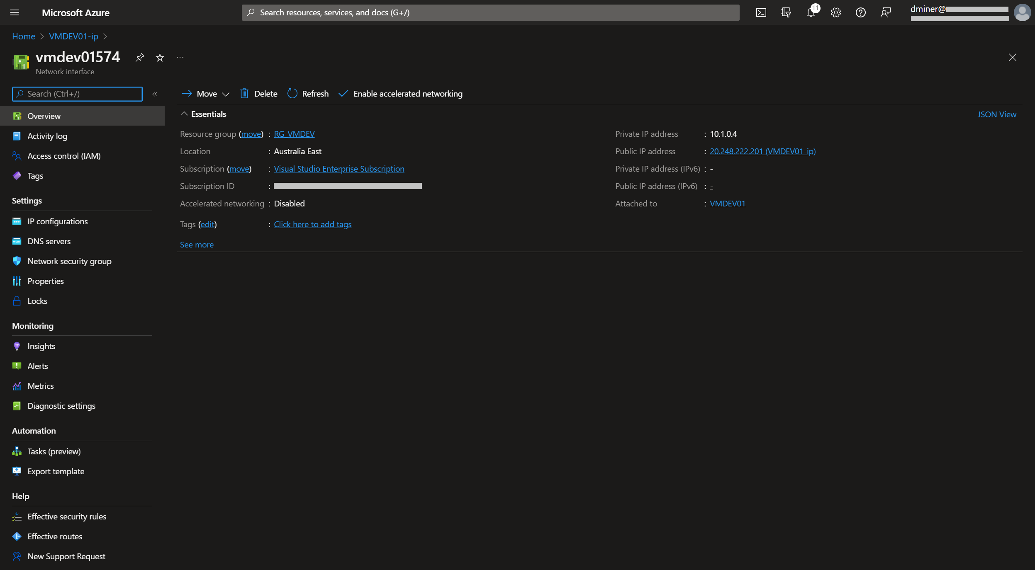This screenshot has height=570, width=1035.
Task: Open directories and subscriptions filter icon
Action: click(x=786, y=12)
